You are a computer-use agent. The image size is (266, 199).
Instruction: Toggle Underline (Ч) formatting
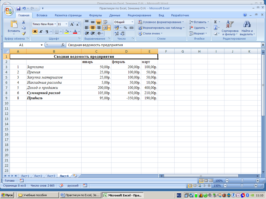coord(47,32)
